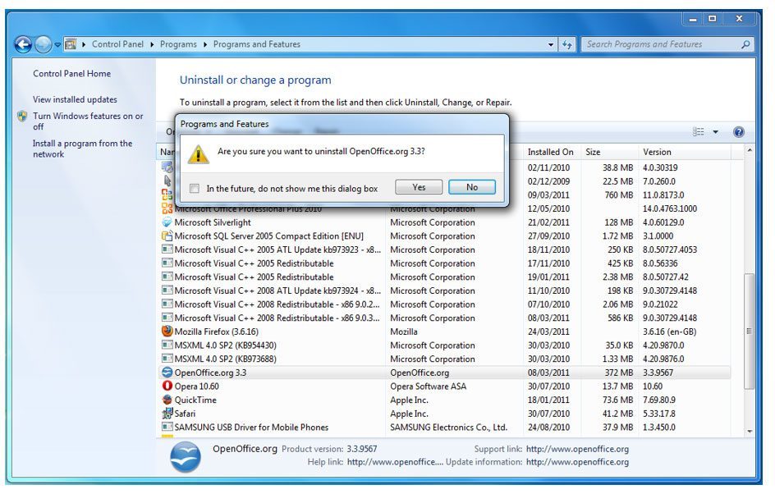Click the MSXML 4.0 SP2 (KB973688) icon
Image resolution: width=775 pixels, height=494 pixels.
[167, 359]
